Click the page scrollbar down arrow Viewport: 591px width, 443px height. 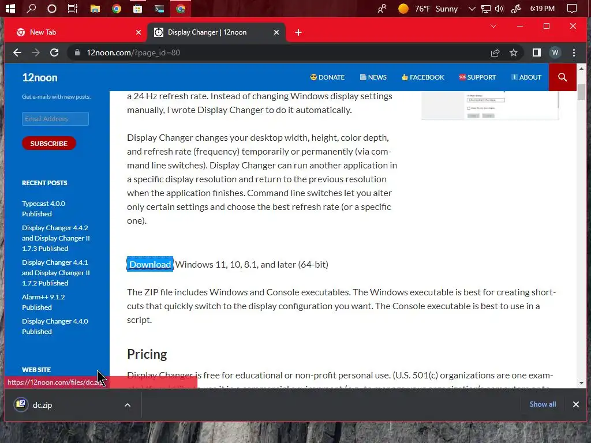point(581,383)
